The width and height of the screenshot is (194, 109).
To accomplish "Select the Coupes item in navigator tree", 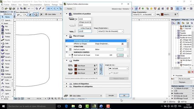I will (182, 31).
